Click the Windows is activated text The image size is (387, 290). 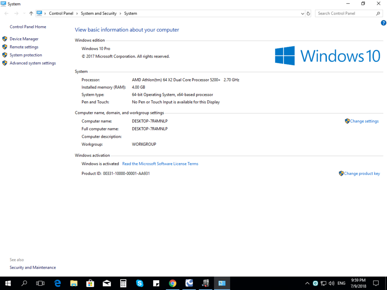click(100, 164)
